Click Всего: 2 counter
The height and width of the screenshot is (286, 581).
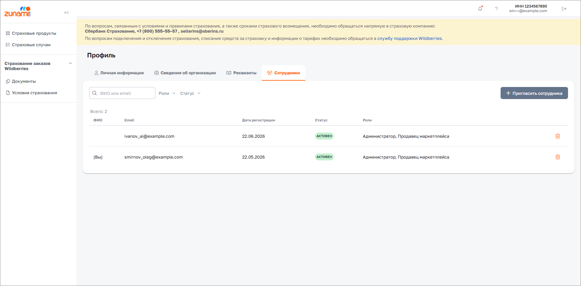99,111
